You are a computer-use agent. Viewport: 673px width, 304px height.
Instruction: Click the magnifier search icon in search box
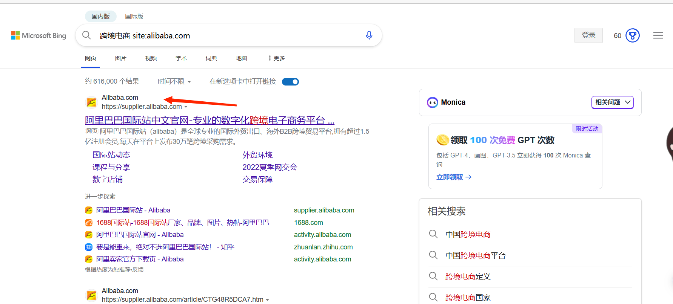tap(86, 35)
